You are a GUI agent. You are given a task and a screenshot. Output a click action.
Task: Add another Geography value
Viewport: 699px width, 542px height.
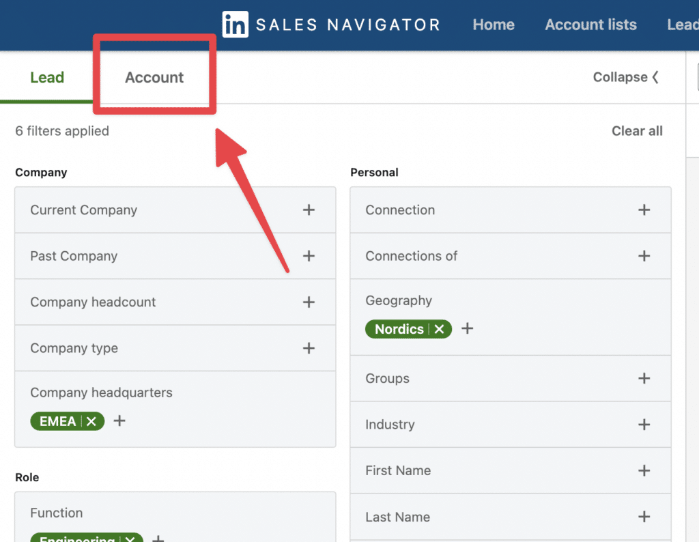click(x=467, y=328)
